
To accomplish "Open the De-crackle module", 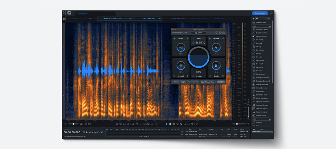I will [258, 50].
